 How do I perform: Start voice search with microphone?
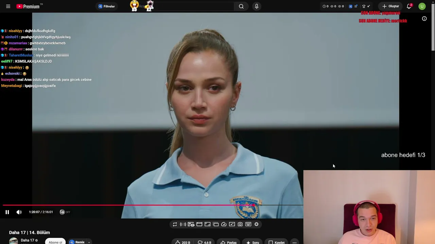click(x=257, y=6)
